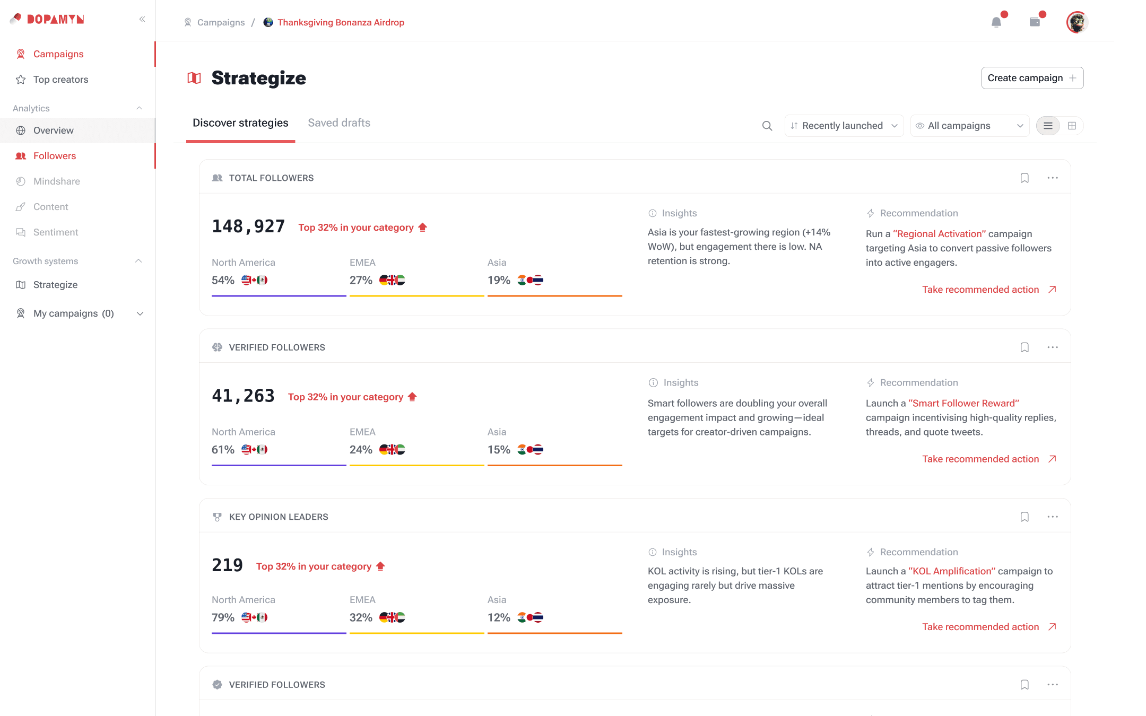Toggle bookmark on first Verified Followers card
The height and width of the screenshot is (716, 1146).
1025,347
